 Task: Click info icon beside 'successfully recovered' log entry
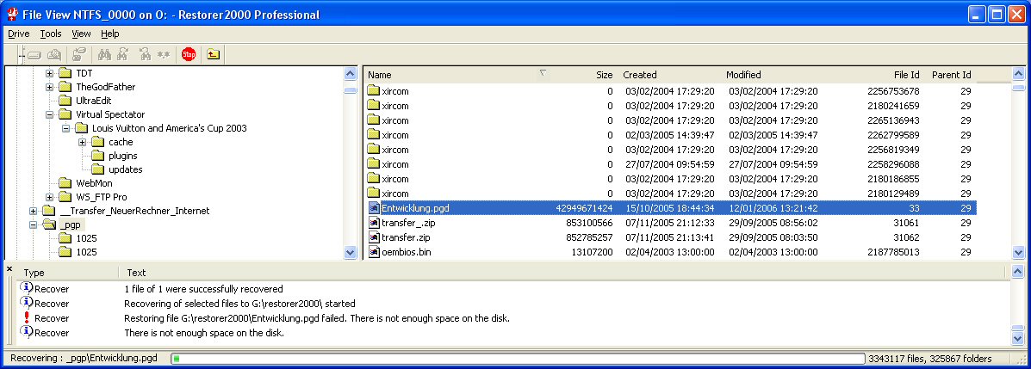pos(27,288)
